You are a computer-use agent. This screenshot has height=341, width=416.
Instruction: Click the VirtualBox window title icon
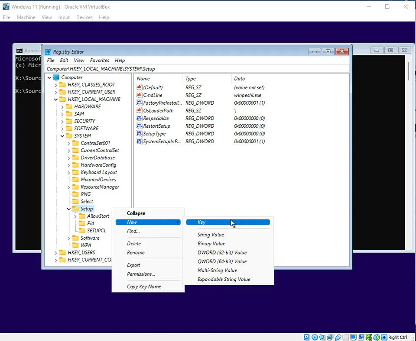[6, 6]
